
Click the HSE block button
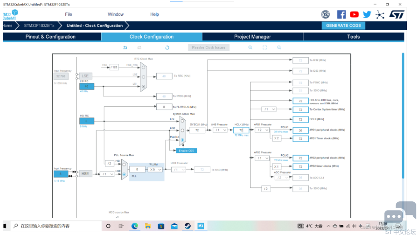(x=85, y=174)
